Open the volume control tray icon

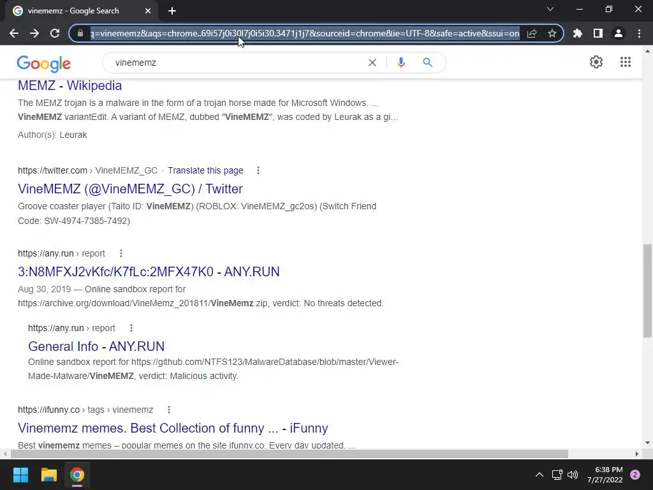click(573, 475)
